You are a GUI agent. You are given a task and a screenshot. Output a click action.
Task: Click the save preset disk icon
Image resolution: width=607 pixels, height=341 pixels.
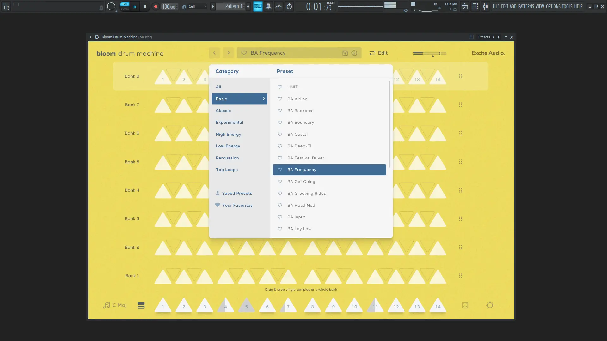point(345,53)
